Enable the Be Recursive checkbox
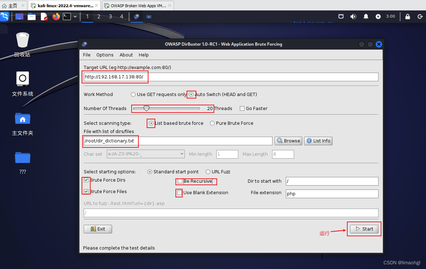The height and width of the screenshot is (269, 426). [180, 181]
